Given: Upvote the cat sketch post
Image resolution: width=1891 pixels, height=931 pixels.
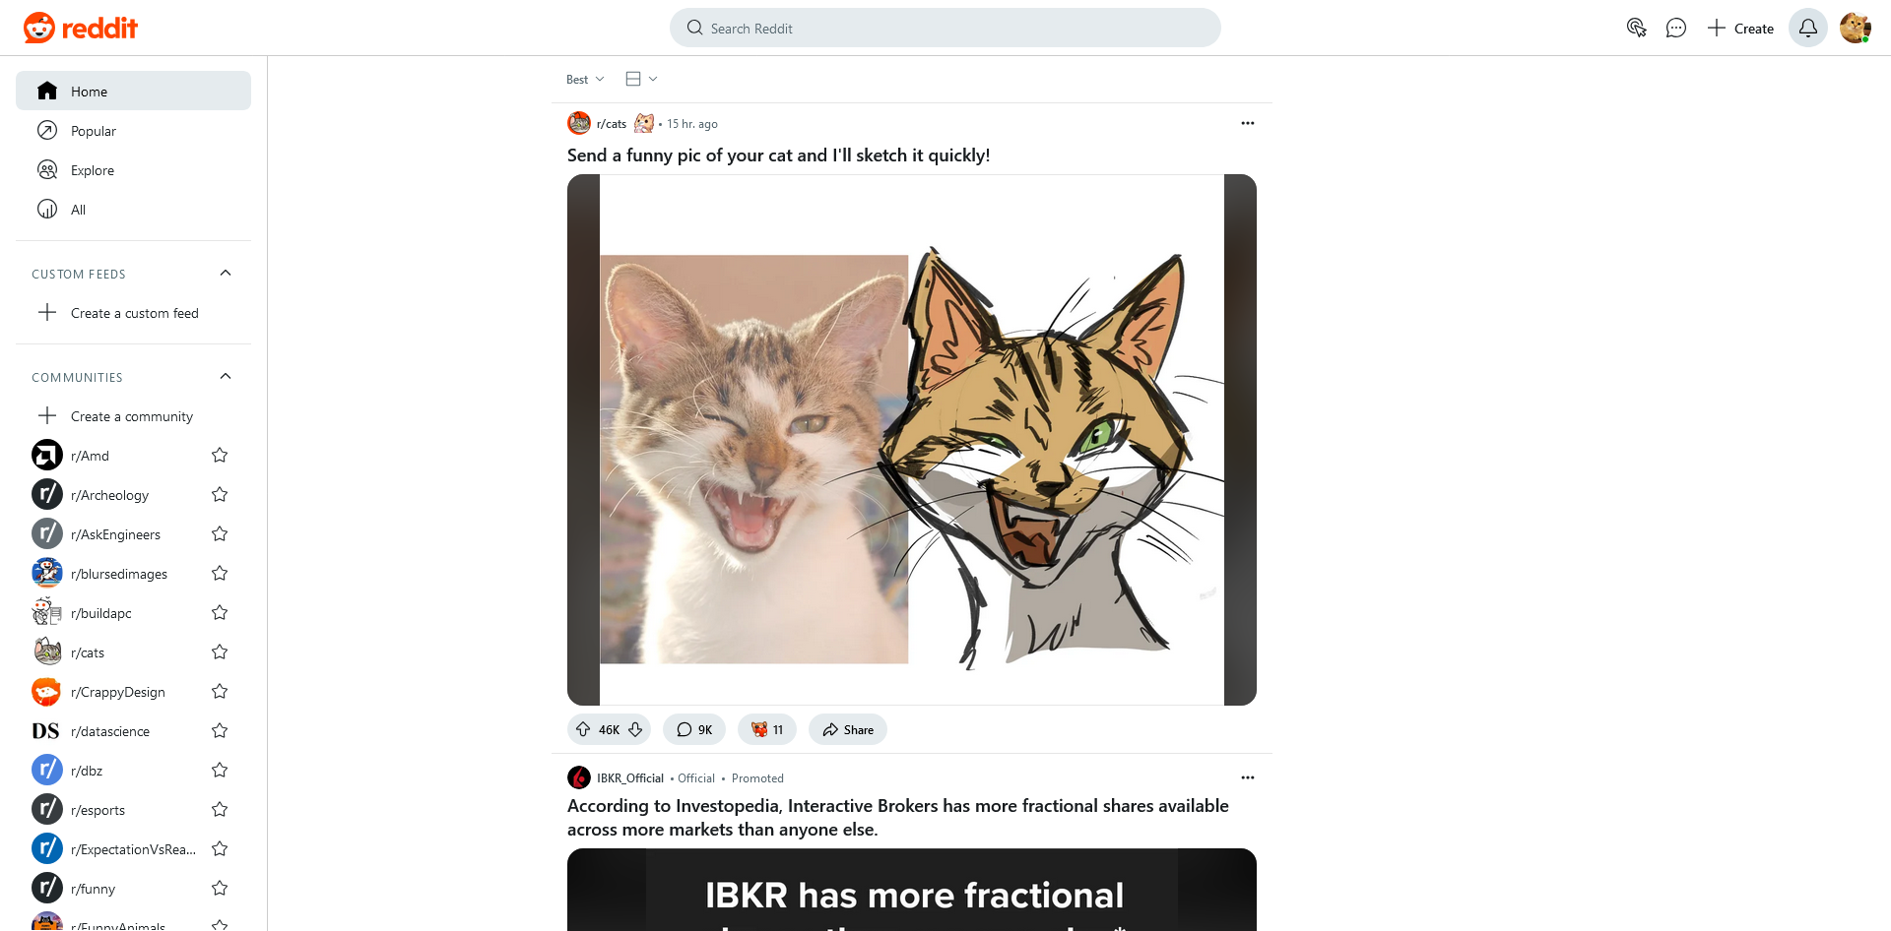Looking at the screenshot, I should [x=584, y=729].
